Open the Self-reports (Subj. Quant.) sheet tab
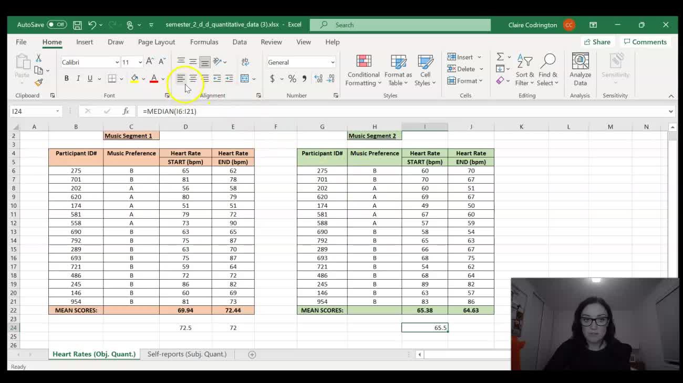This screenshot has height=383, width=683. pos(187,354)
